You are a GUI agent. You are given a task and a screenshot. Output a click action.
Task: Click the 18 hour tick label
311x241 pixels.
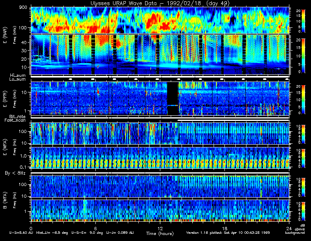coord(224,227)
